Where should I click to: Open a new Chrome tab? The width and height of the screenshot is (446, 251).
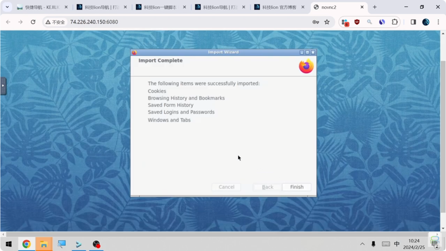375,7
